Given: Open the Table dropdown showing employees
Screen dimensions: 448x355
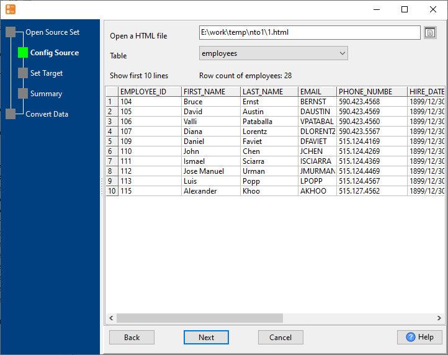Looking at the screenshot, I should coord(273,53).
